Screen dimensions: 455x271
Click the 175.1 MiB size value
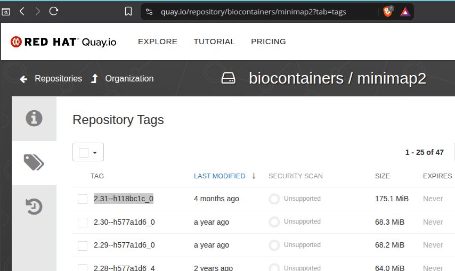[392, 199]
